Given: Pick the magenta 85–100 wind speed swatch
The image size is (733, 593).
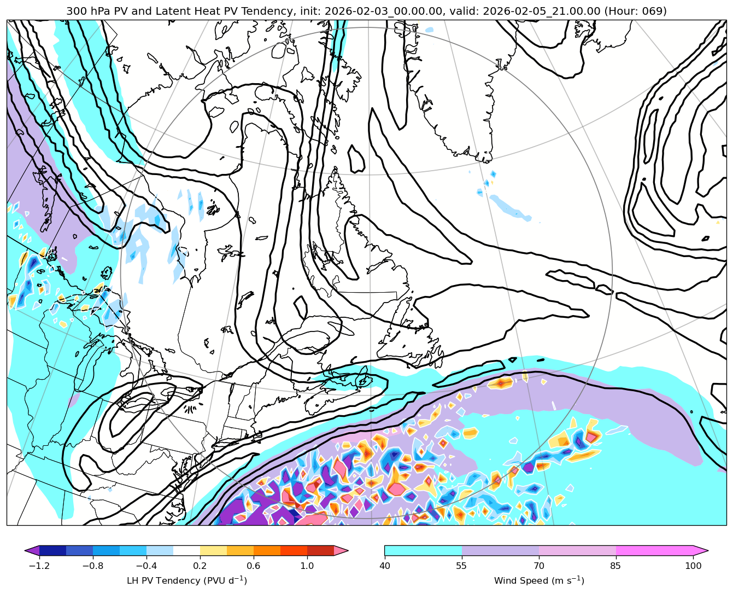Looking at the screenshot, I should pos(654,550).
